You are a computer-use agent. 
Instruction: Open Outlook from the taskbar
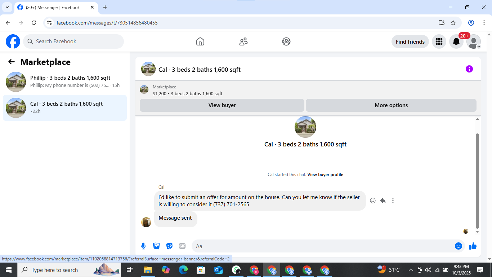(x=219, y=270)
